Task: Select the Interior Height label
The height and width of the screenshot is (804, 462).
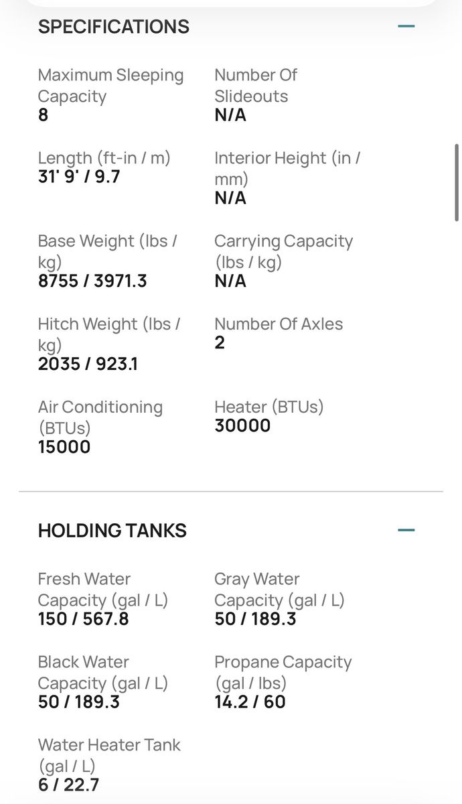Action: coord(288,168)
